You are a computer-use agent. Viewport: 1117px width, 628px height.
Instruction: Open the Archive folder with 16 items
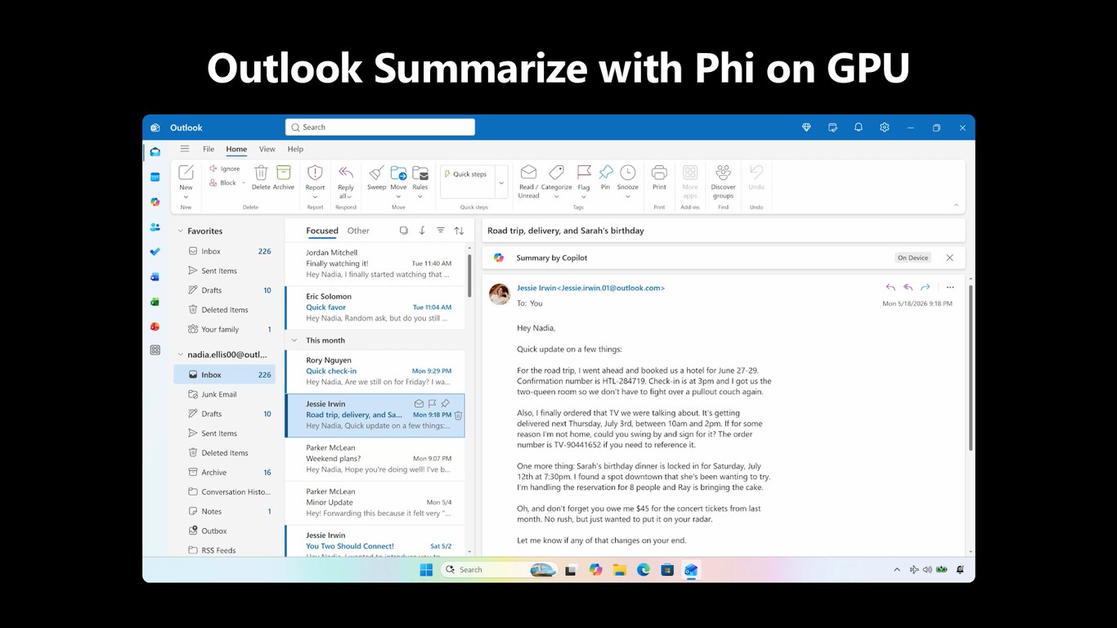coord(224,473)
